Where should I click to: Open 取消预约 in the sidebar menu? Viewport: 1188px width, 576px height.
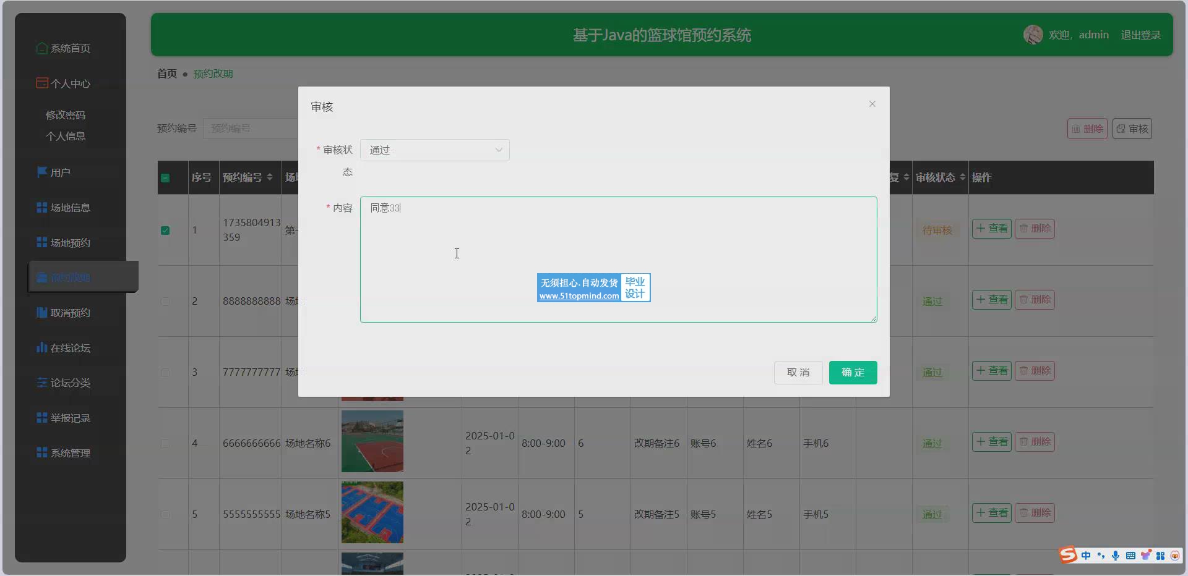coord(70,313)
